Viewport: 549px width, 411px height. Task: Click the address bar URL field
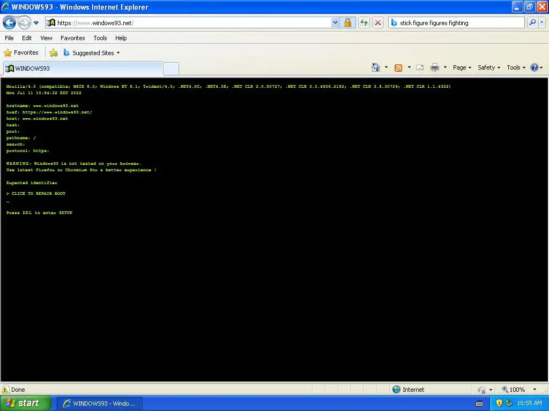click(188, 22)
